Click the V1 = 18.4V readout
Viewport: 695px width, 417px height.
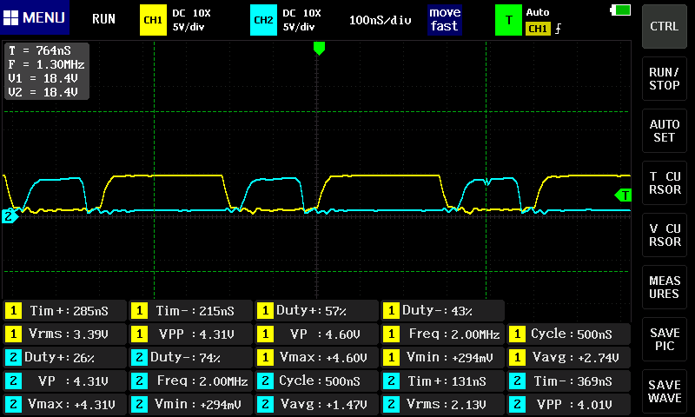tap(43, 78)
